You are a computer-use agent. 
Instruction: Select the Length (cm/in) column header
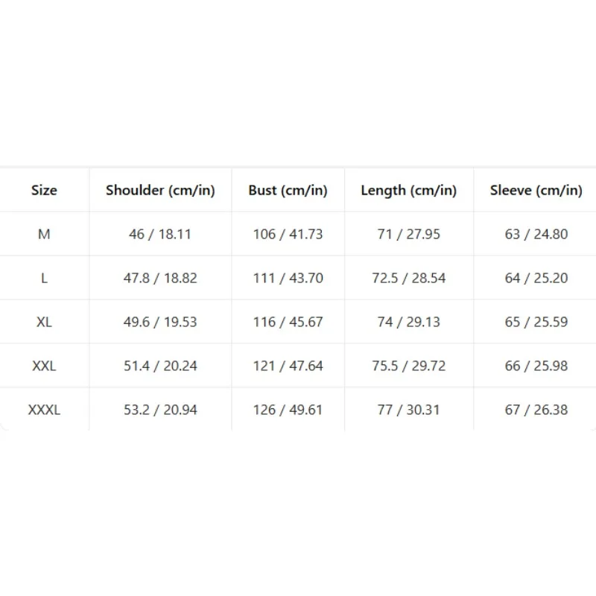408,190
